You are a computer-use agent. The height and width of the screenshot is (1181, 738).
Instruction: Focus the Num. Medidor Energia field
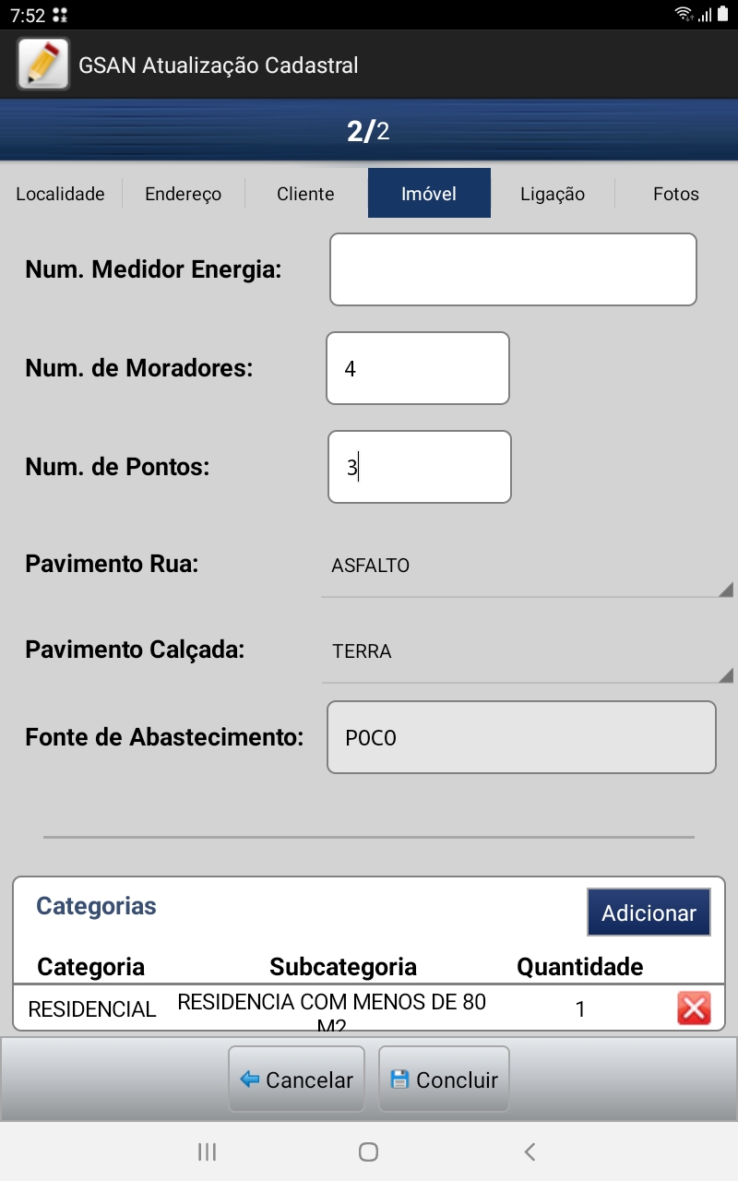point(513,269)
